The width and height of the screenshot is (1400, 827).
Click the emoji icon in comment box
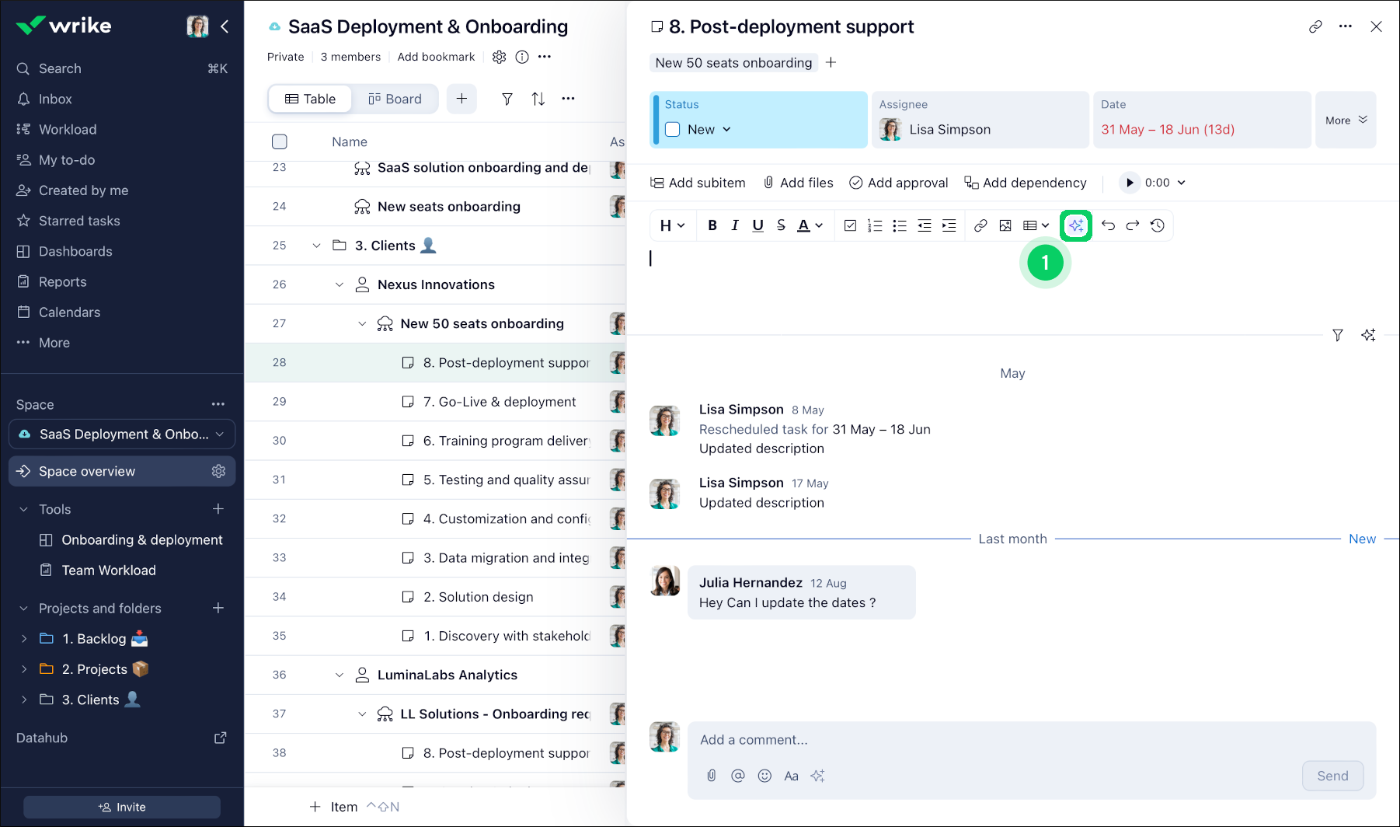coord(764,776)
